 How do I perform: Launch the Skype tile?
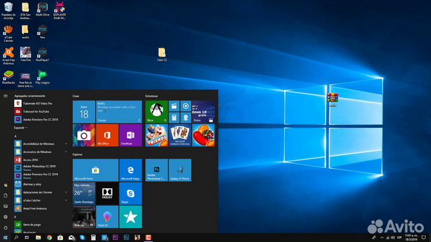[130, 194]
